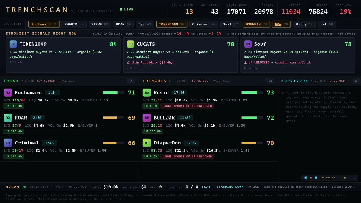Click the SURVIVORS column count badge 0
361x203 pixels.
pyautogui.click(x=356, y=81)
